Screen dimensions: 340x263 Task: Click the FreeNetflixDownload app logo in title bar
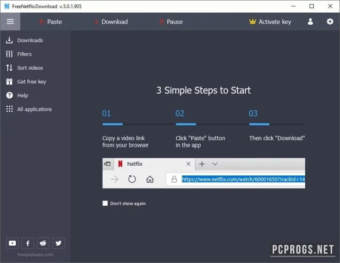pyautogui.click(x=7, y=6)
